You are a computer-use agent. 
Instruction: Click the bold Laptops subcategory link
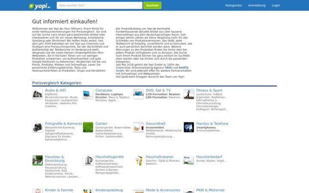[x=117, y=94]
